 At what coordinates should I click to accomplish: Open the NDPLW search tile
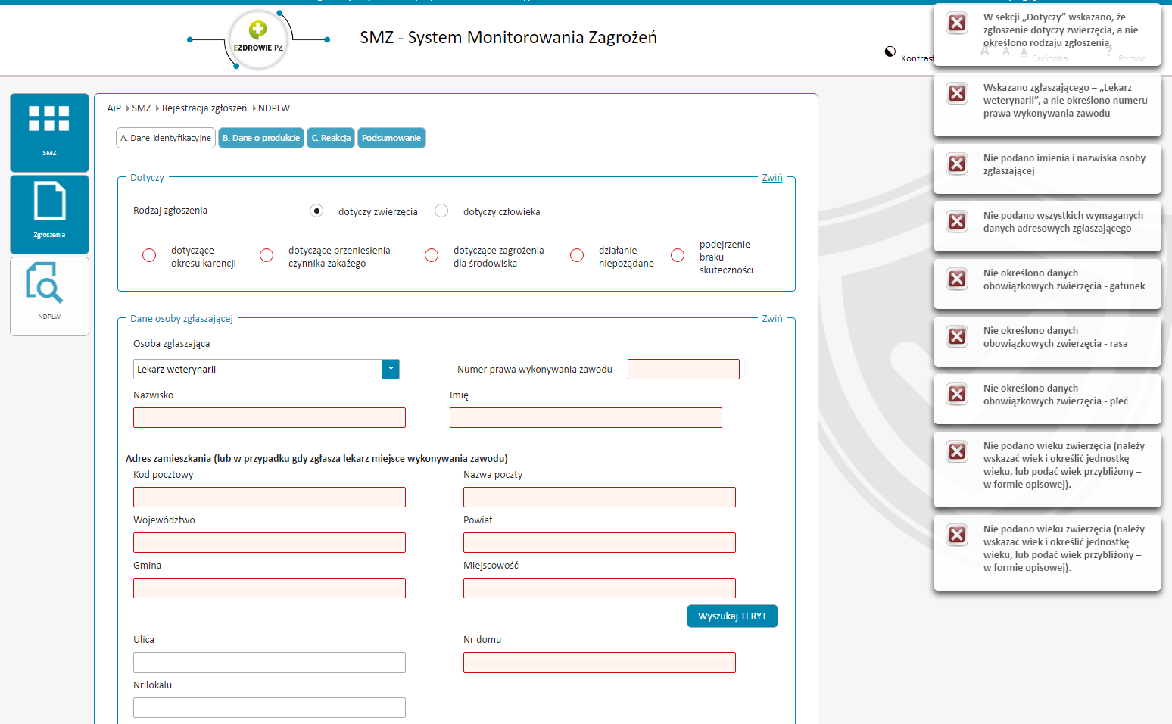[x=49, y=296]
